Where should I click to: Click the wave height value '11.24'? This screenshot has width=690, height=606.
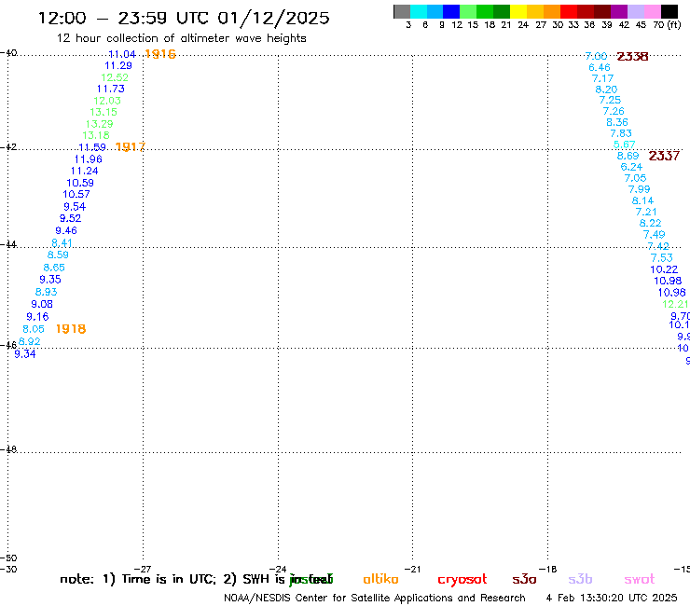click(85, 171)
